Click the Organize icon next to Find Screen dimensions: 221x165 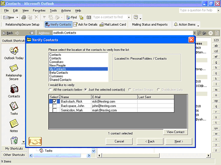click(81, 17)
